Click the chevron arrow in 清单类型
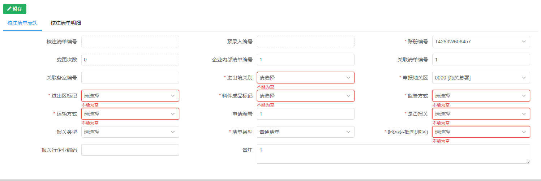The image size is (541, 181). [x=348, y=132]
